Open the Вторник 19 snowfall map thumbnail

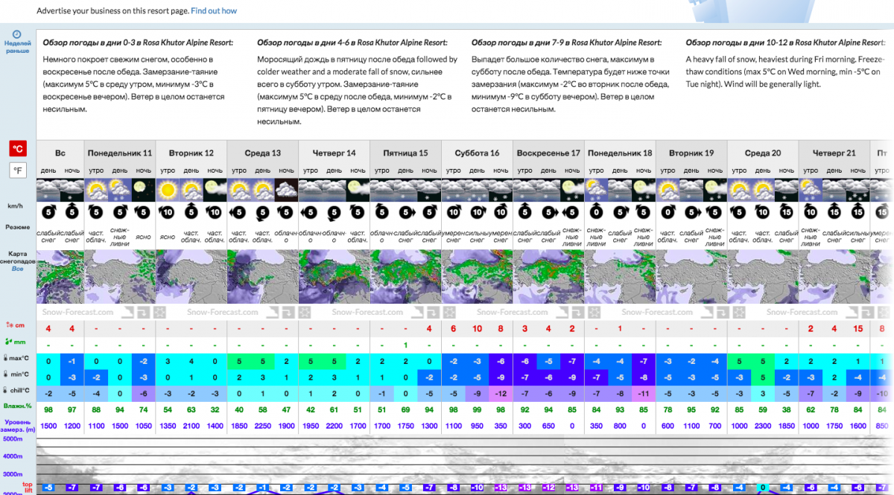pos(692,277)
